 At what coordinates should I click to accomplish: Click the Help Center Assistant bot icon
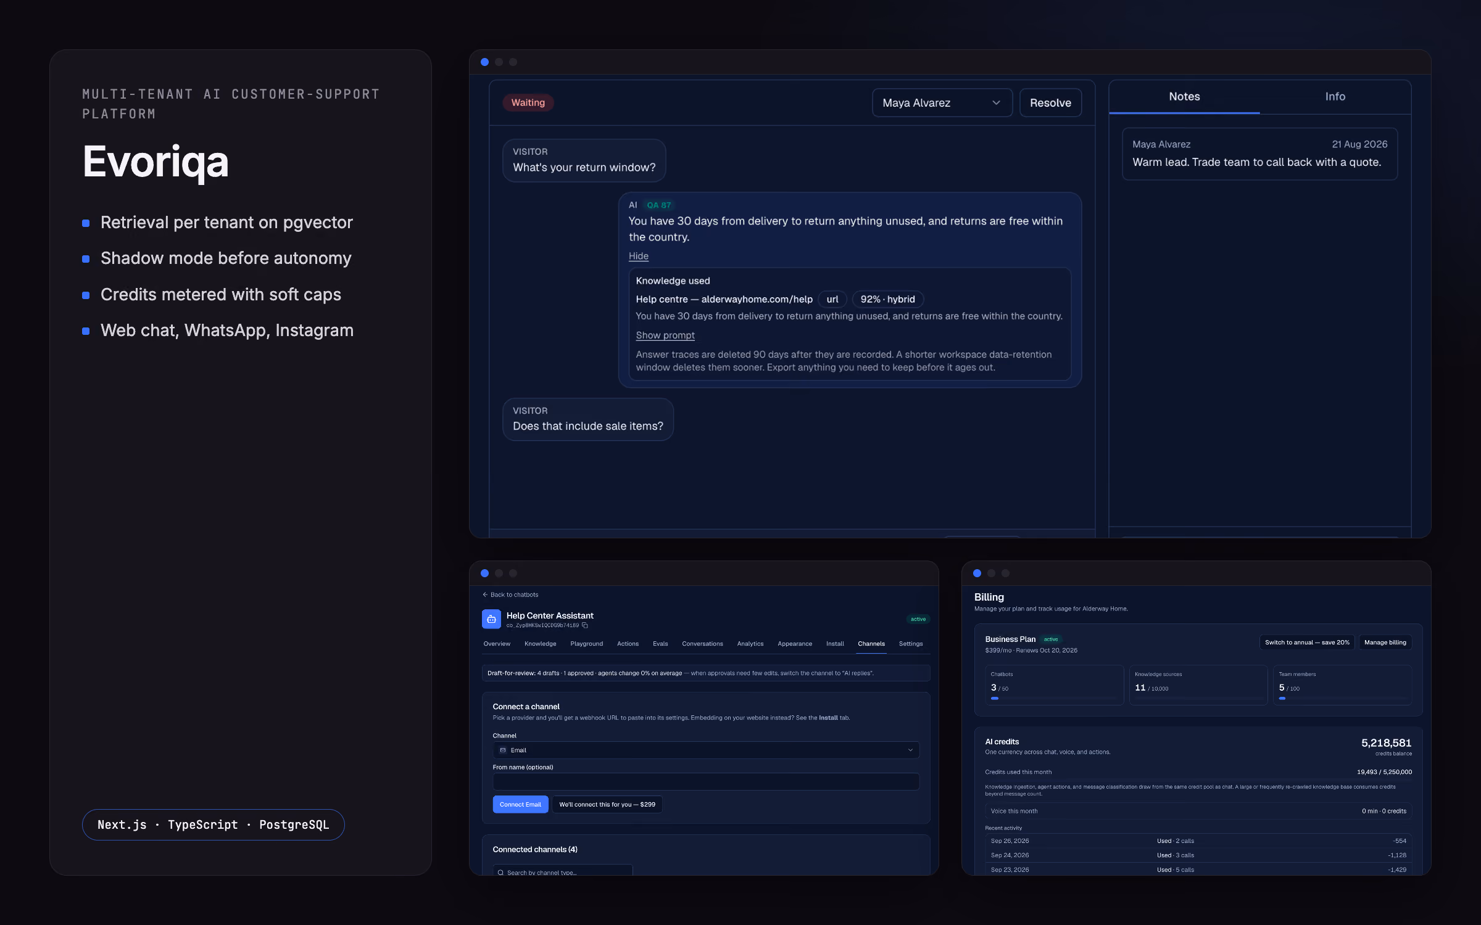point(491,619)
